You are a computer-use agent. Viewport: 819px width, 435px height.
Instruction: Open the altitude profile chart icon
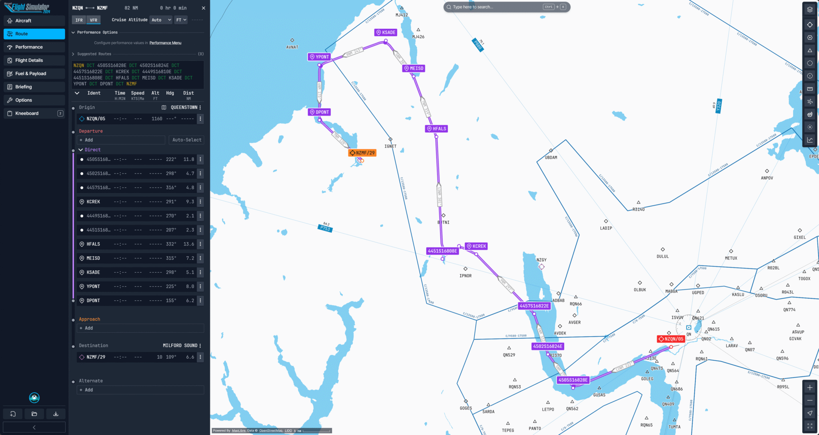point(810,140)
